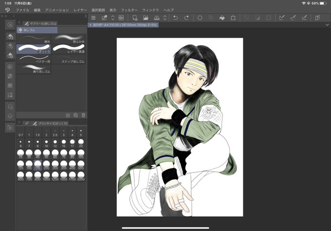The image size is (331, 231).
Task: Choose brush size 300 in the brush size palette
Action: [x=64, y=165]
